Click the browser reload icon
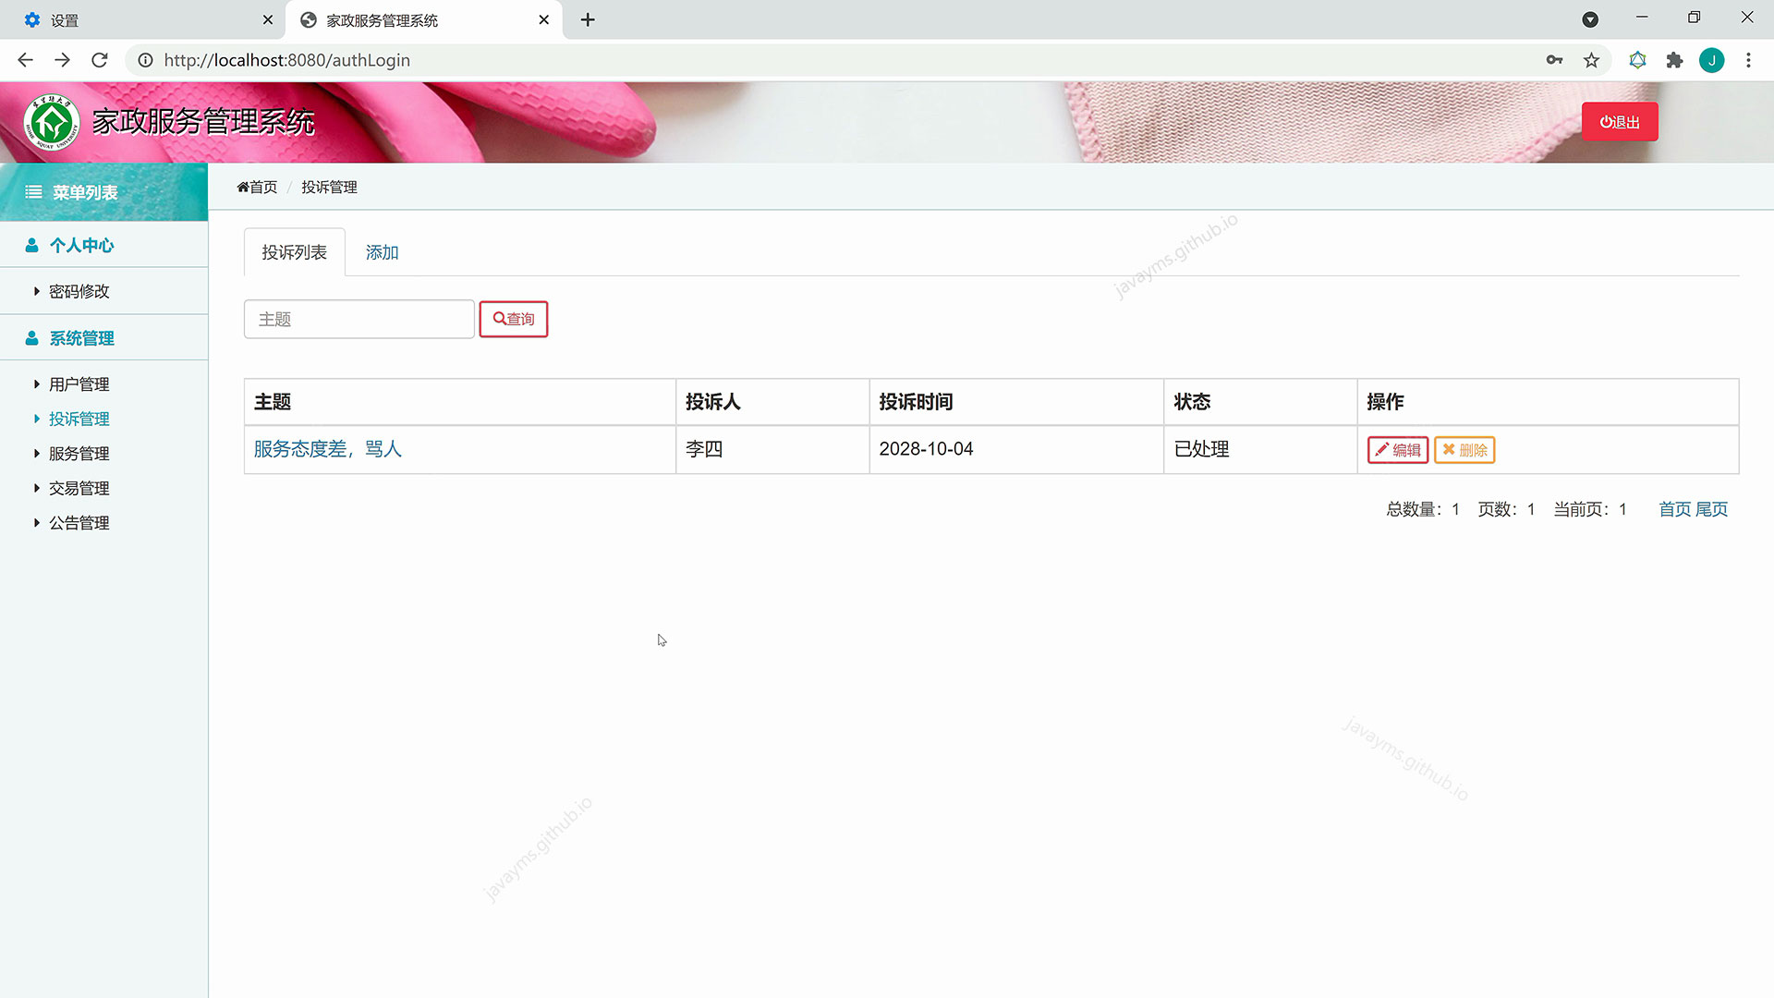The height and width of the screenshot is (998, 1774). coord(100,60)
